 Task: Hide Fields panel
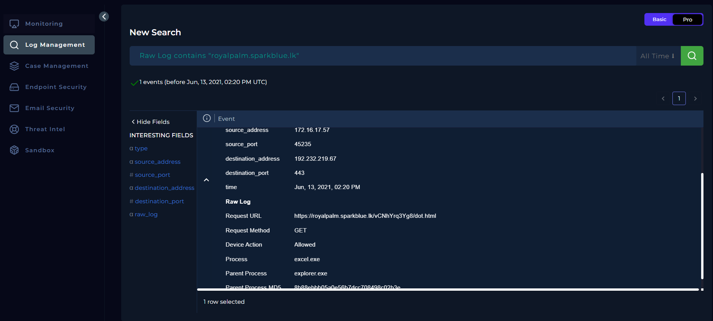(150, 122)
